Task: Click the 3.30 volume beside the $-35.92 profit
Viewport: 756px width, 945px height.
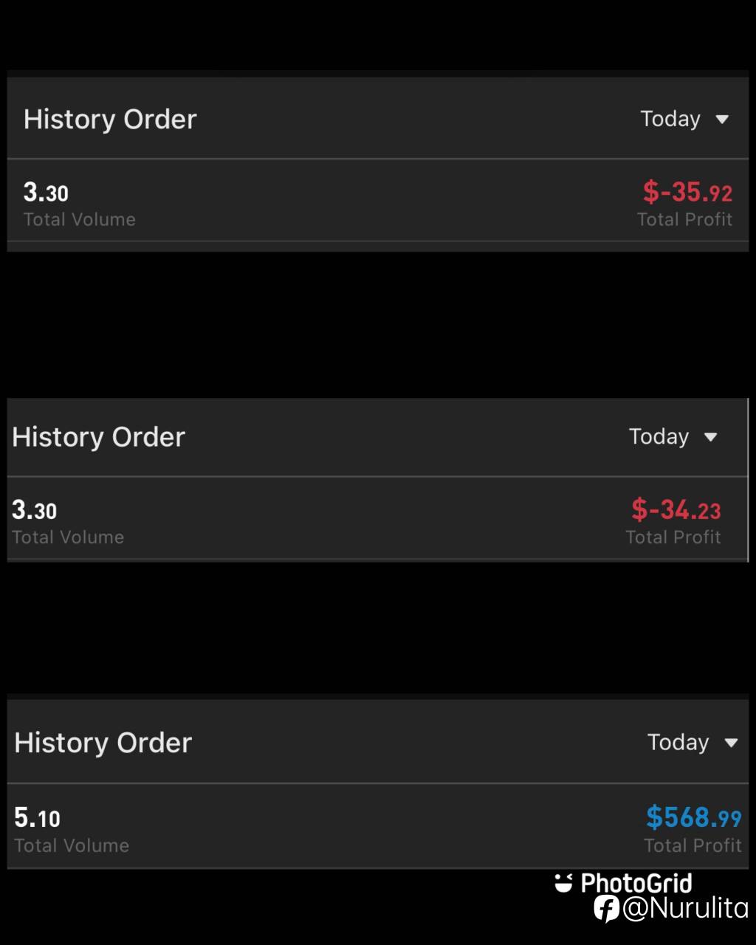Action: [46, 193]
